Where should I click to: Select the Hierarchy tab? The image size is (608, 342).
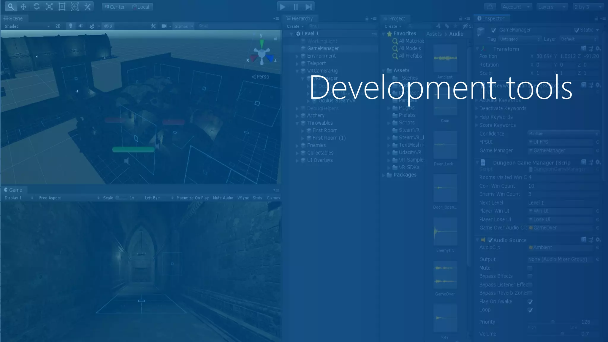coord(300,18)
